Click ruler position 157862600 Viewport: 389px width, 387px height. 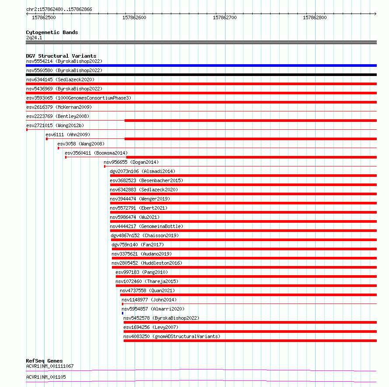click(x=134, y=17)
